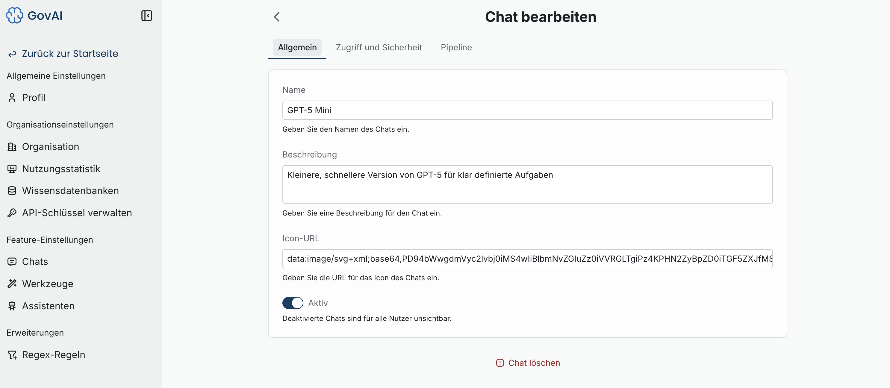The width and height of the screenshot is (890, 388).
Task: Collapse the sidebar with the panel icon
Action: [x=146, y=16]
